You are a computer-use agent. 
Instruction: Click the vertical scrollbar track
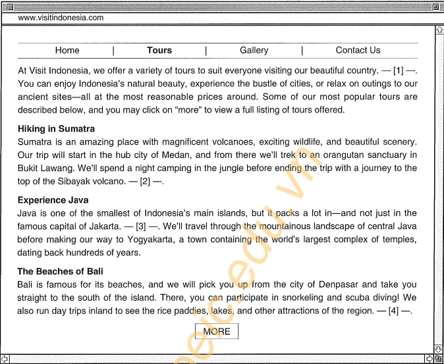(439, 189)
